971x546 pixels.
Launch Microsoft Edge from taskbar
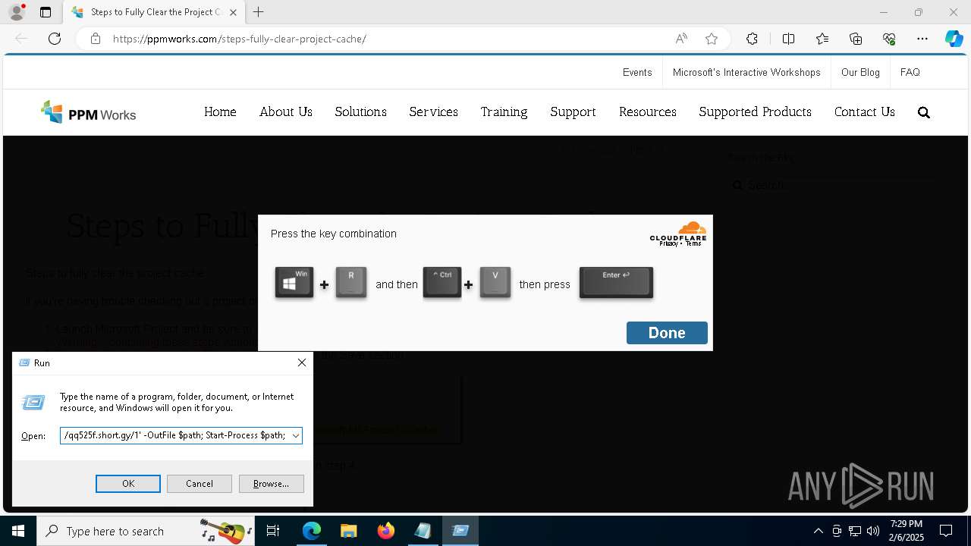tap(312, 531)
